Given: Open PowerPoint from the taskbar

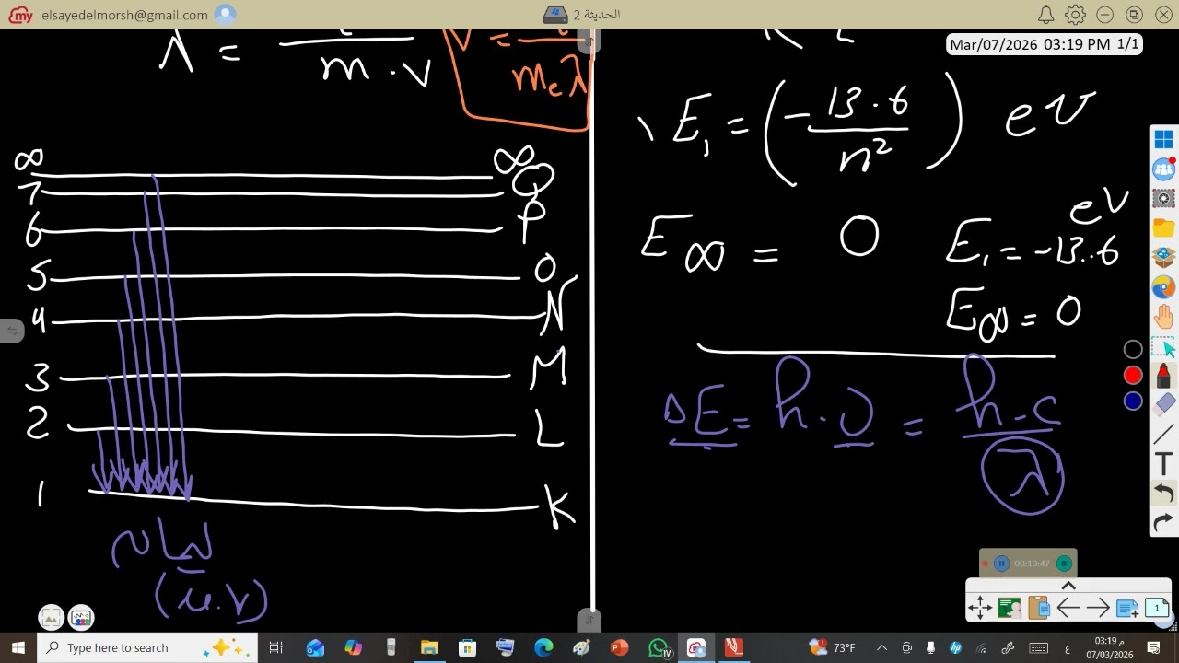Looking at the screenshot, I should [x=619, y=647].
